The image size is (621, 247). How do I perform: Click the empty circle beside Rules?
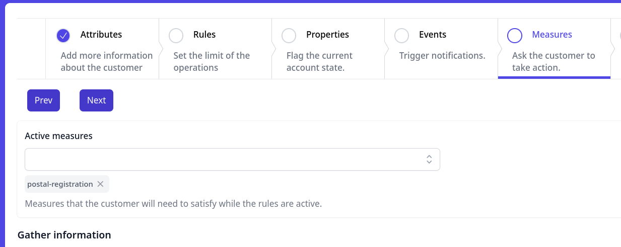point(176,36)
